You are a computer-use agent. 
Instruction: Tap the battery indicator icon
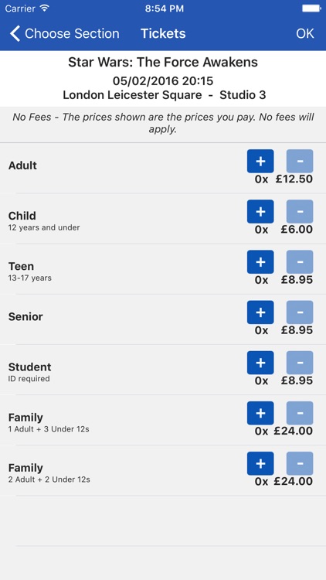[x=311, y=9]
